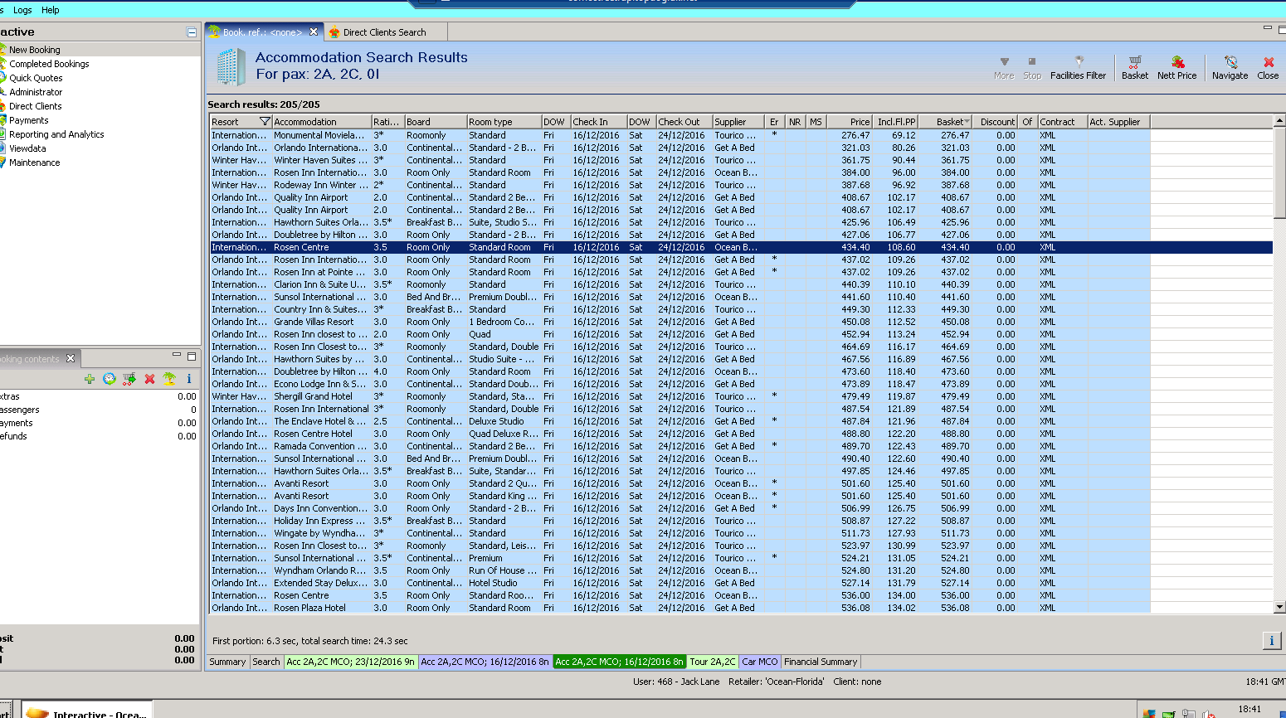The width and height of the screenshot is (1286, 718).
Task: Sort by the Basket column header arrow
Action: pos(966,122)
